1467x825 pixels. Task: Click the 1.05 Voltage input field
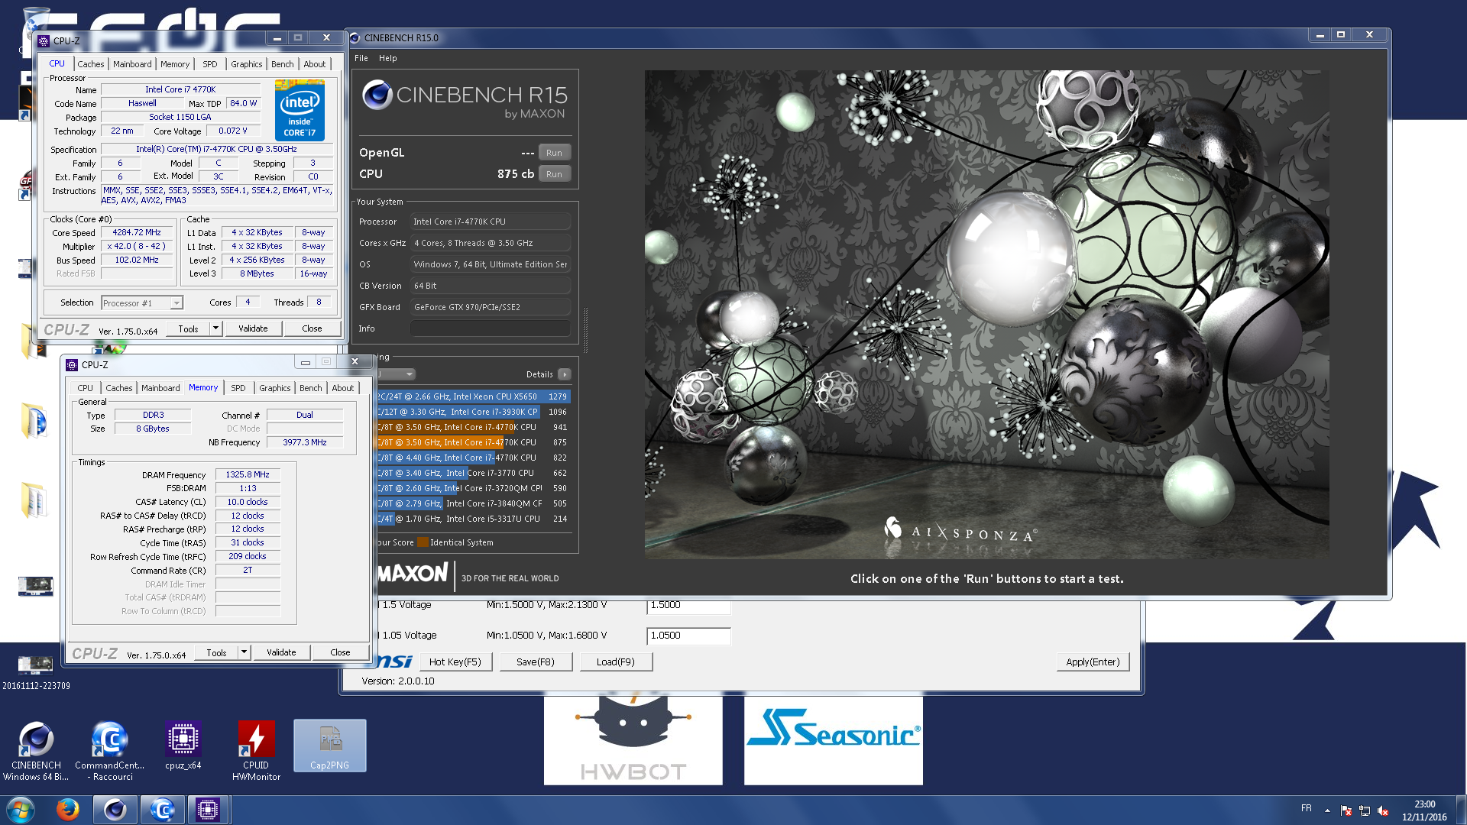pyautogui.click(x=688, y=636)
